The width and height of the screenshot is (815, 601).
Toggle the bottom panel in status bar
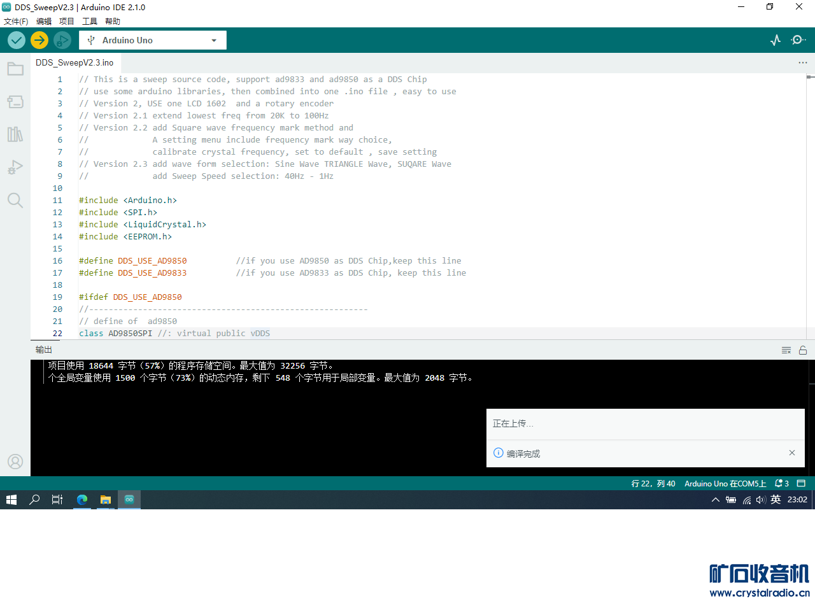802,484
